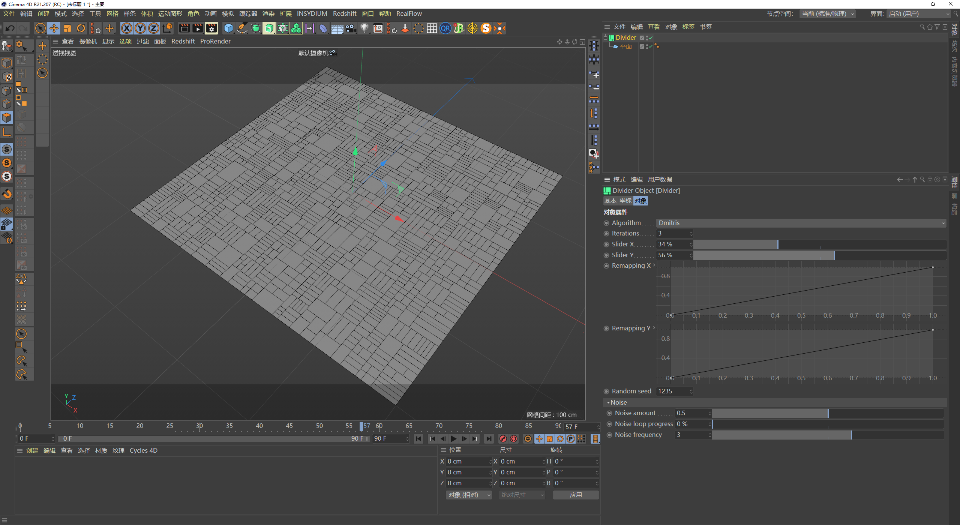Toggle the Z axis lock
Screen dimensions: 960x525
(x=154, y=28)
